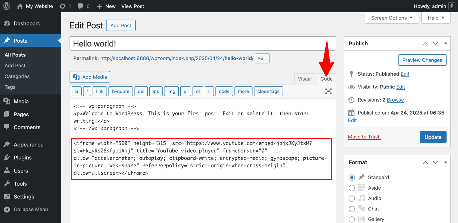Image resolution: width=458 pixels, height=223 pixels.
Task: Click close tags button
Action: 268,91
